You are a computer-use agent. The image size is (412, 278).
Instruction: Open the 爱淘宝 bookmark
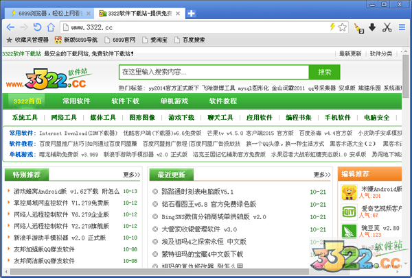click(x=154, y=40)
